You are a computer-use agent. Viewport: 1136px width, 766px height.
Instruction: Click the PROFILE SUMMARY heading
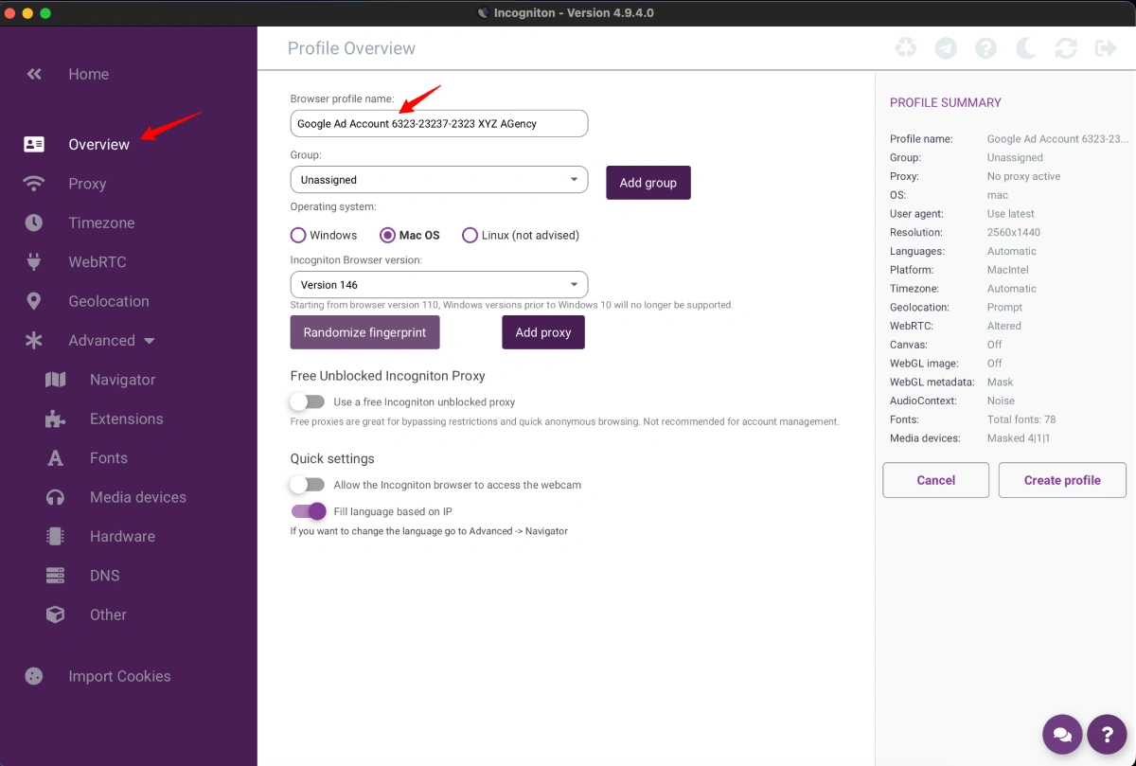(946, 102)
